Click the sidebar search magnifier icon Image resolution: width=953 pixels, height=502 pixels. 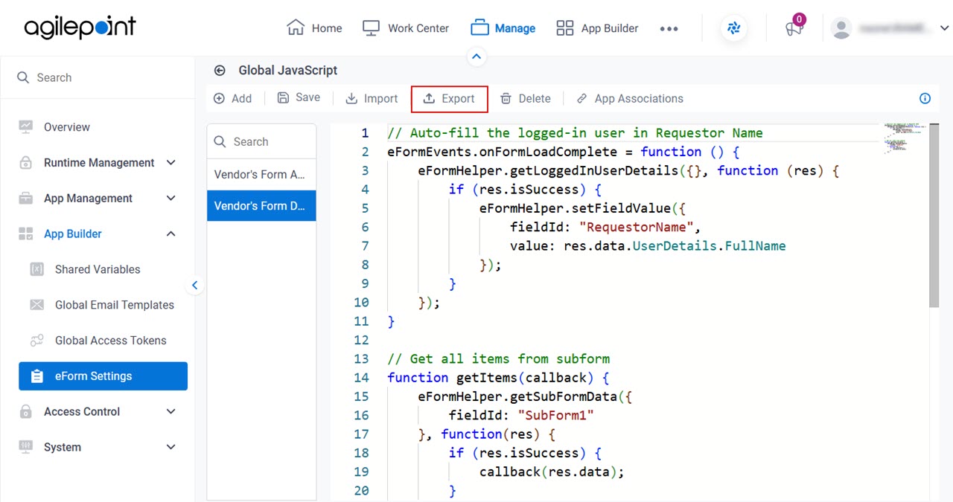23,77
